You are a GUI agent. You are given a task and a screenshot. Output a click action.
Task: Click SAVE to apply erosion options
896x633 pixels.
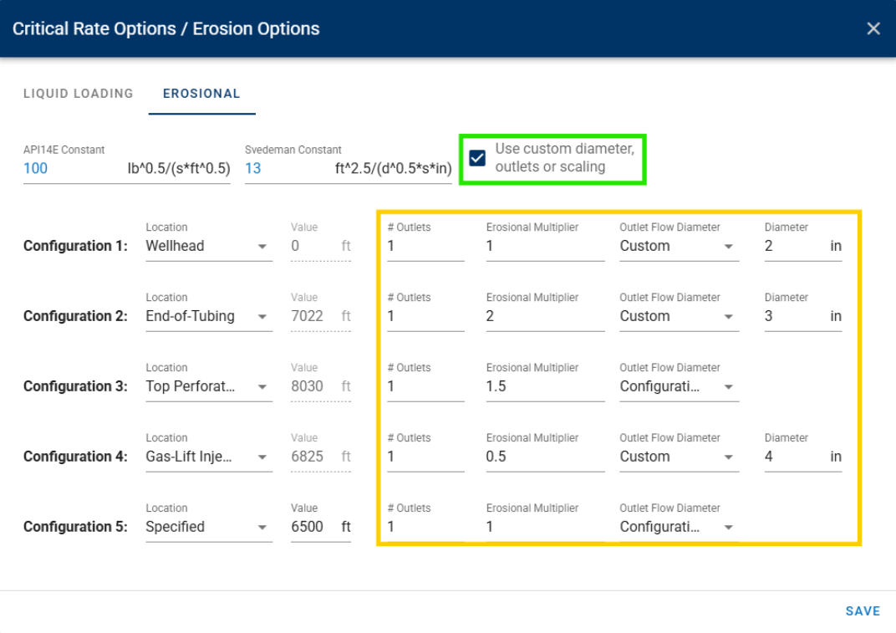coord(863,610)
